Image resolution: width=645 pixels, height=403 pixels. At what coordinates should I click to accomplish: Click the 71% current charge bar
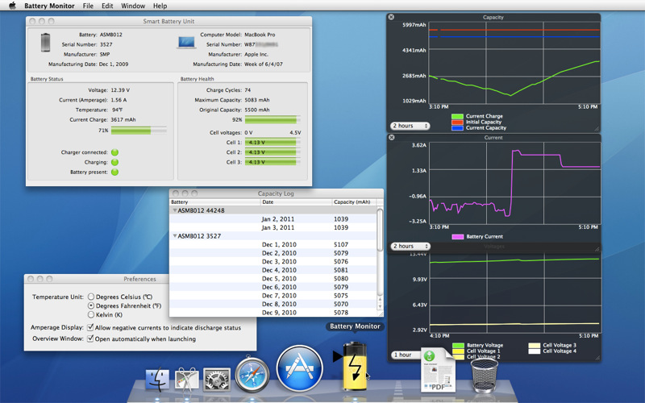coord(139,131)
